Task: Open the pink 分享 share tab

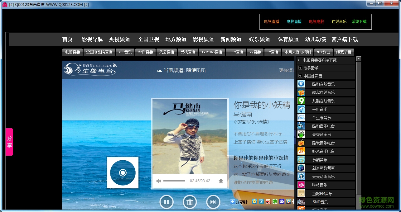Action: [9, 142]
